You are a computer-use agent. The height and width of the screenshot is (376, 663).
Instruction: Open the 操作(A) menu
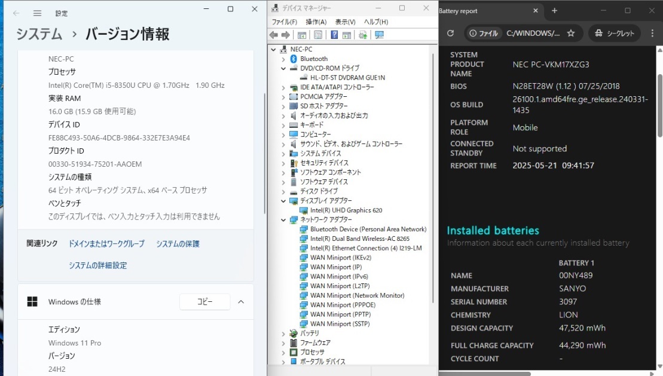pyautogui.click(x=316, y=22)
